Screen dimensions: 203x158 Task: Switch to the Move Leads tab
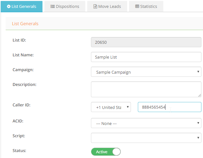(107, 7)
